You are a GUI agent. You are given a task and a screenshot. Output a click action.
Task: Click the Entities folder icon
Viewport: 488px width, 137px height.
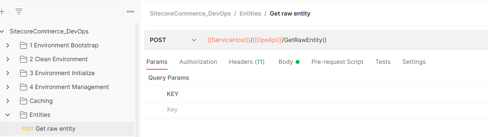coord(23,115)
